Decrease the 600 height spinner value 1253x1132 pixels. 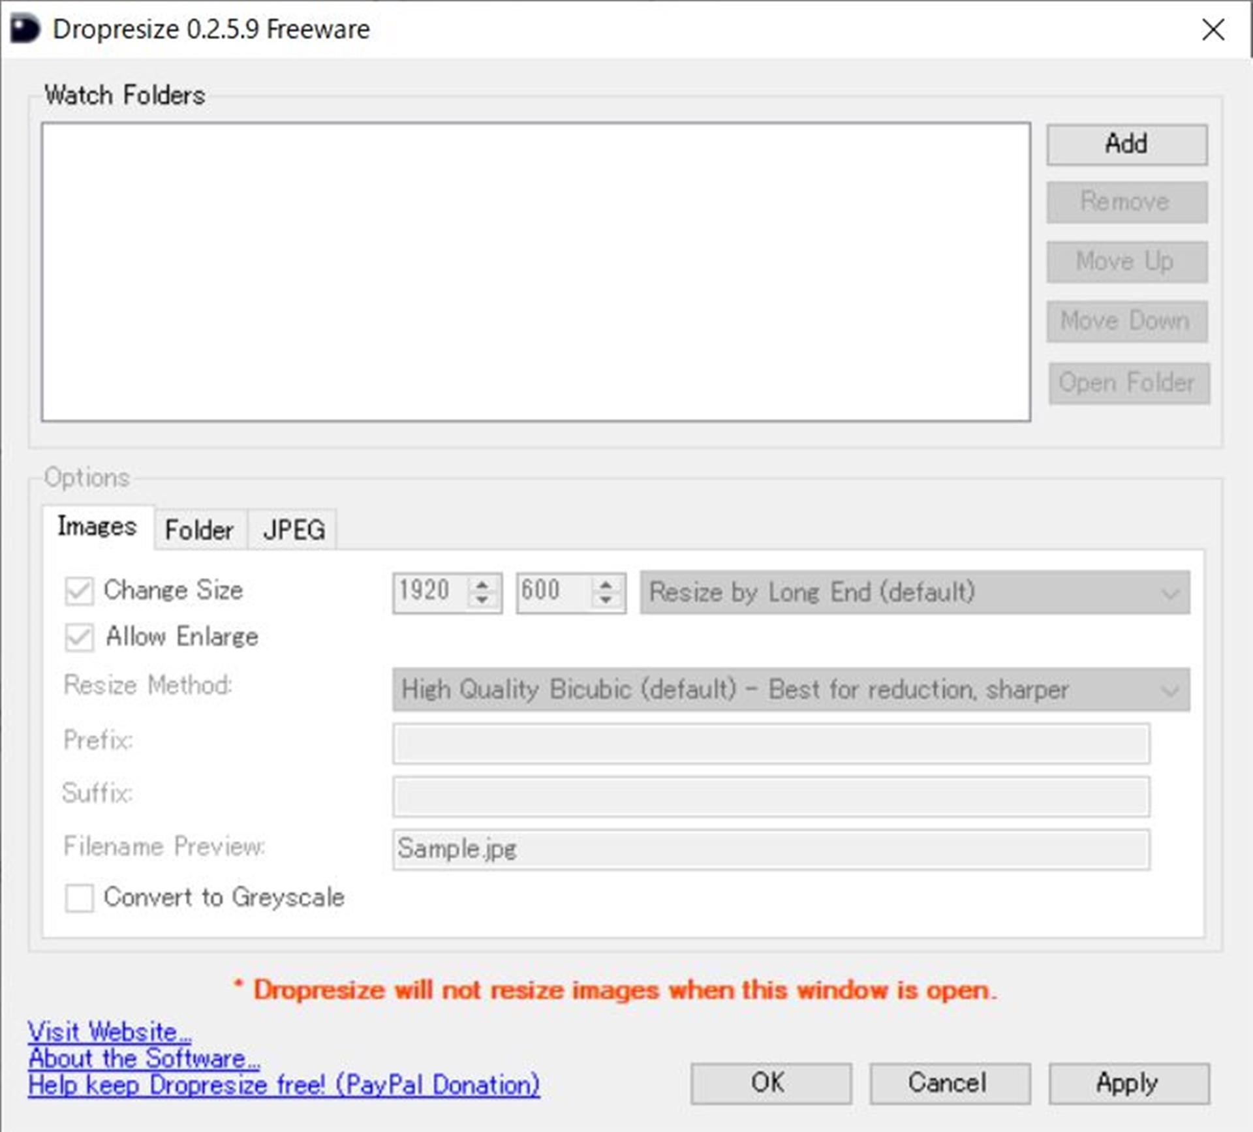point(605,600)
